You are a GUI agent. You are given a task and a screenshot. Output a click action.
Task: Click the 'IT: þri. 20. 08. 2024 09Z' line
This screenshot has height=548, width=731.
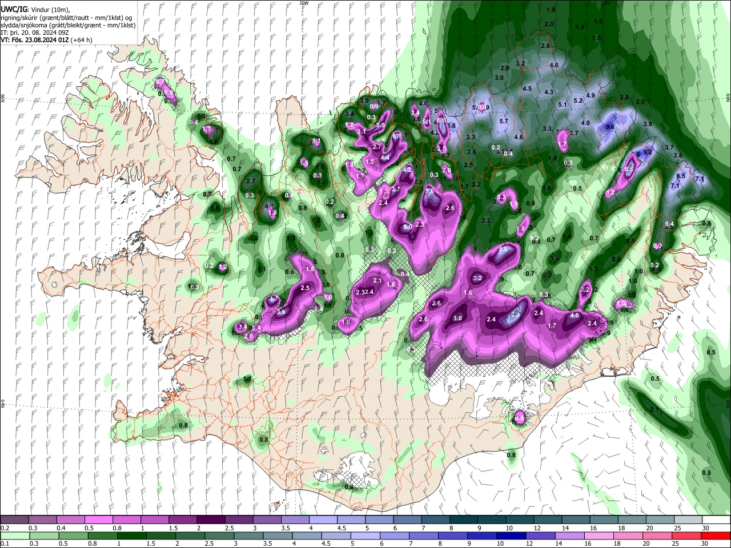pos(34,33)
